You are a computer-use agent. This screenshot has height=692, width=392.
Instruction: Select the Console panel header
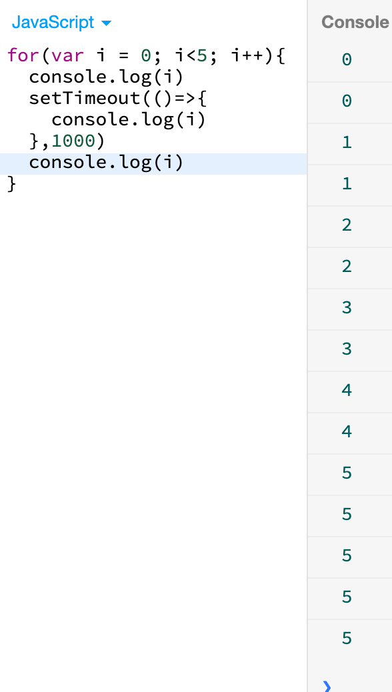tap(355, 22)
